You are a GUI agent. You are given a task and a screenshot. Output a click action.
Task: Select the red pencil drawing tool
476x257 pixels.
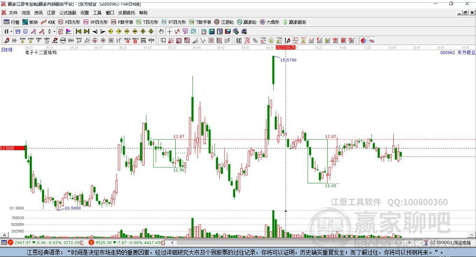point(7,41)
